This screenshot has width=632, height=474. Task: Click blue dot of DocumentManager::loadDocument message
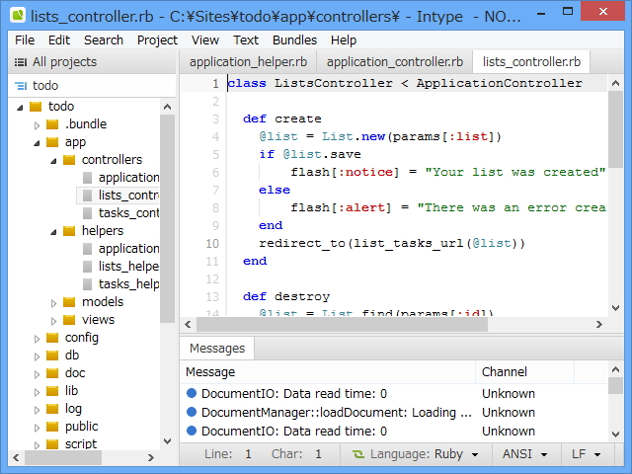pos(192,412)
